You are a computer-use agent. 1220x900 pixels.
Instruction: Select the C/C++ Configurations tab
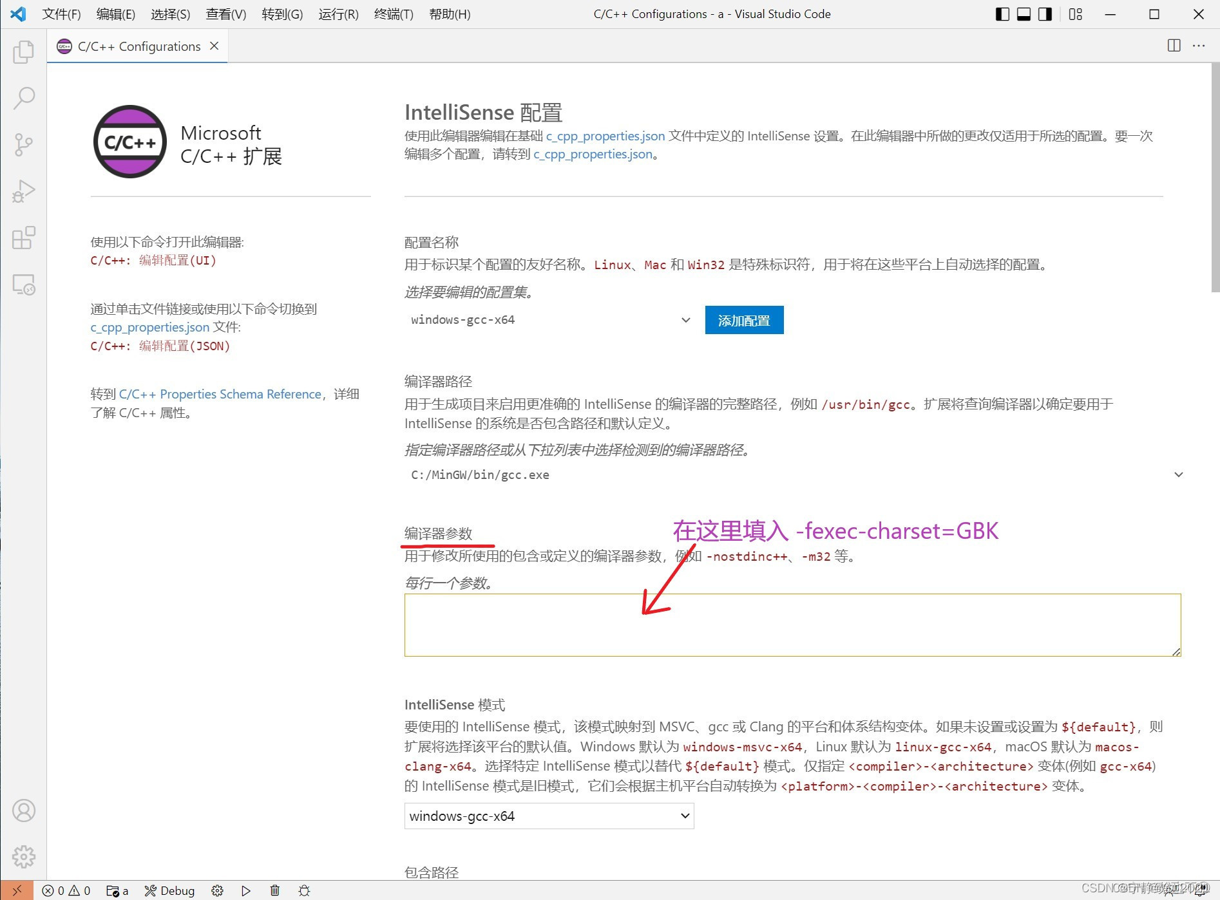pos(137,46)
